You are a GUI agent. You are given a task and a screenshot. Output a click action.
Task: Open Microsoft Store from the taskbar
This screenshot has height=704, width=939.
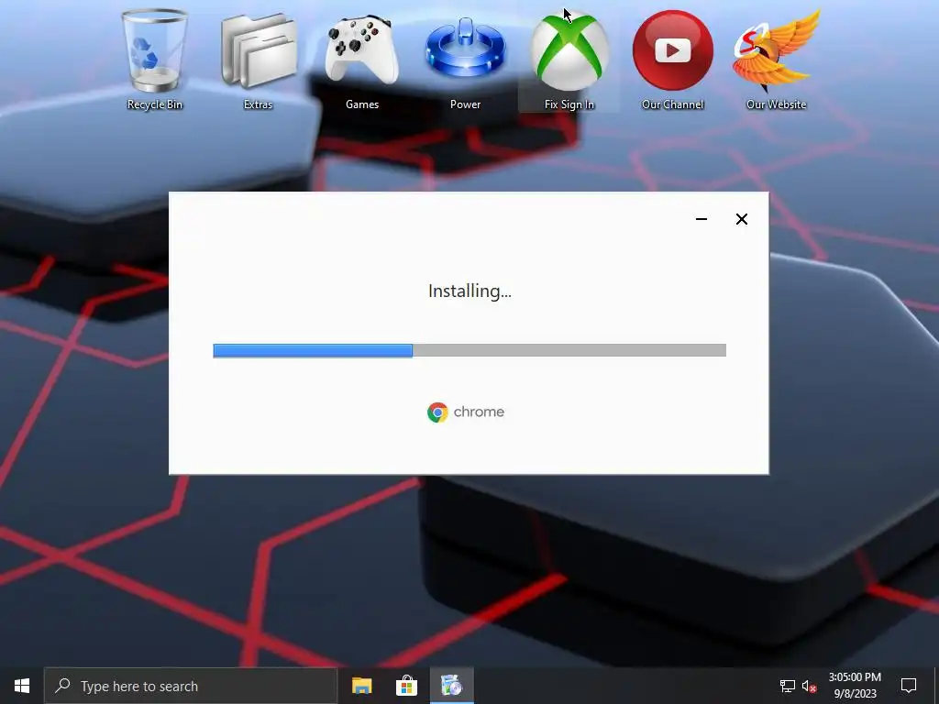tap(406, 686)
